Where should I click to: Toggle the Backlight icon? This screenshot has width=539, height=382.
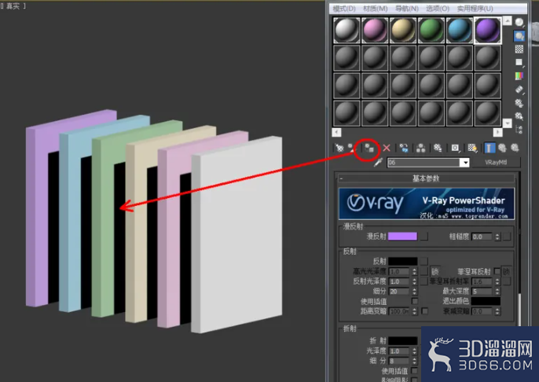[519, 35]
